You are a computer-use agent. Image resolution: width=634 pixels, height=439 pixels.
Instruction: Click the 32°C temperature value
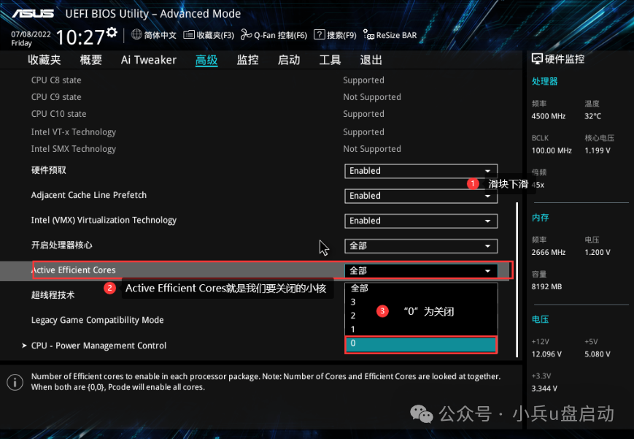click(x=592, y=116)
